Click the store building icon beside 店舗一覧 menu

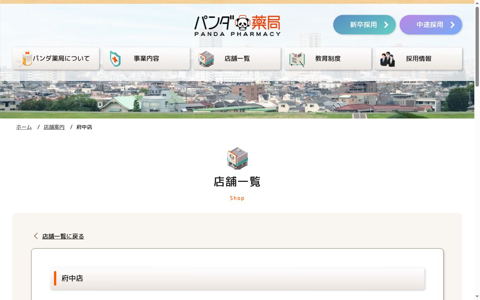tap(206, 59)
